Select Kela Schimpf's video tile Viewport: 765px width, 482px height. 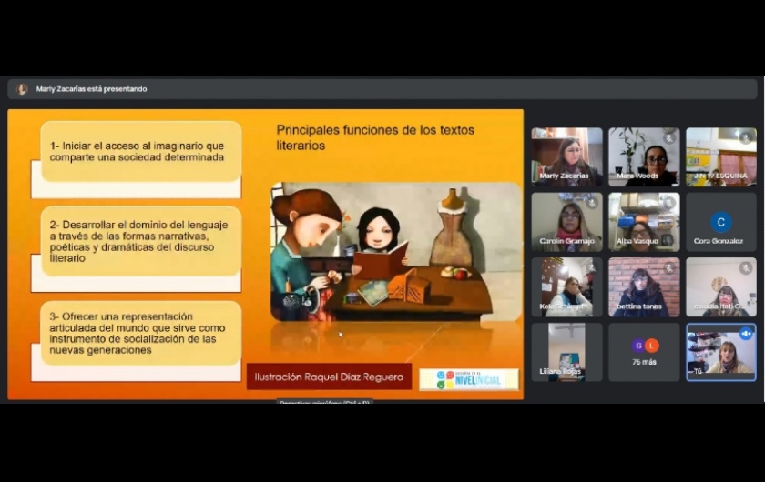[566, 287]
